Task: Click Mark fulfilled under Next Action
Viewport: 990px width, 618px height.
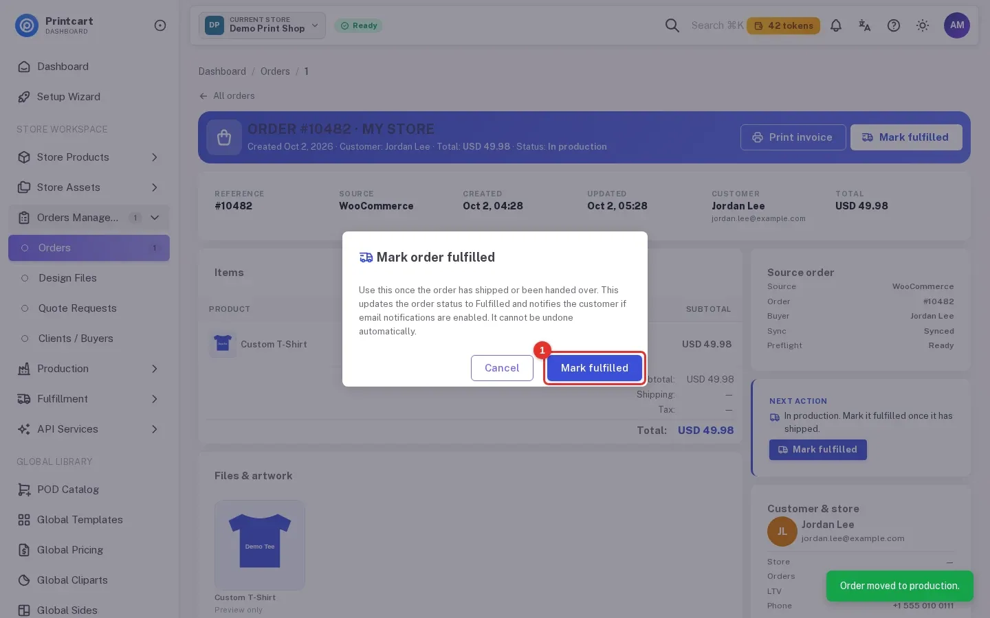Action: (818, 450)
